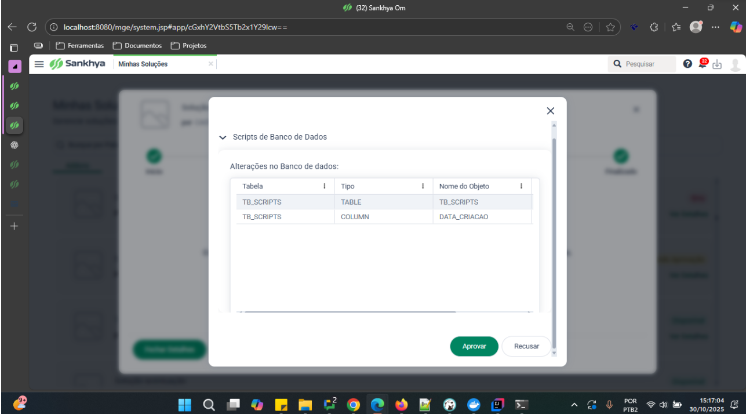Click the Pesquisar search field
The image size is (746, 414).
tap(642, 64)
